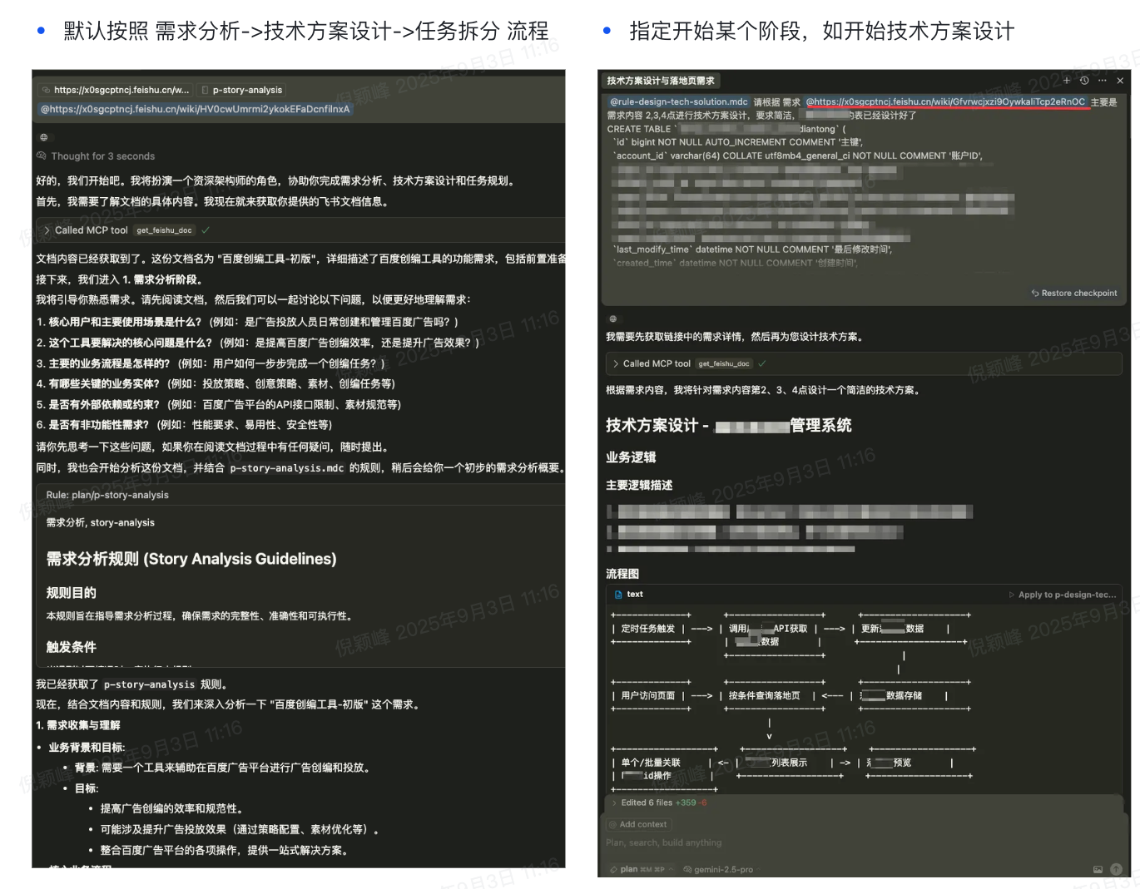Screen dimensions: 1140x889
Task: Close the right chat panel with X
Action: (x=1120, y=81)
